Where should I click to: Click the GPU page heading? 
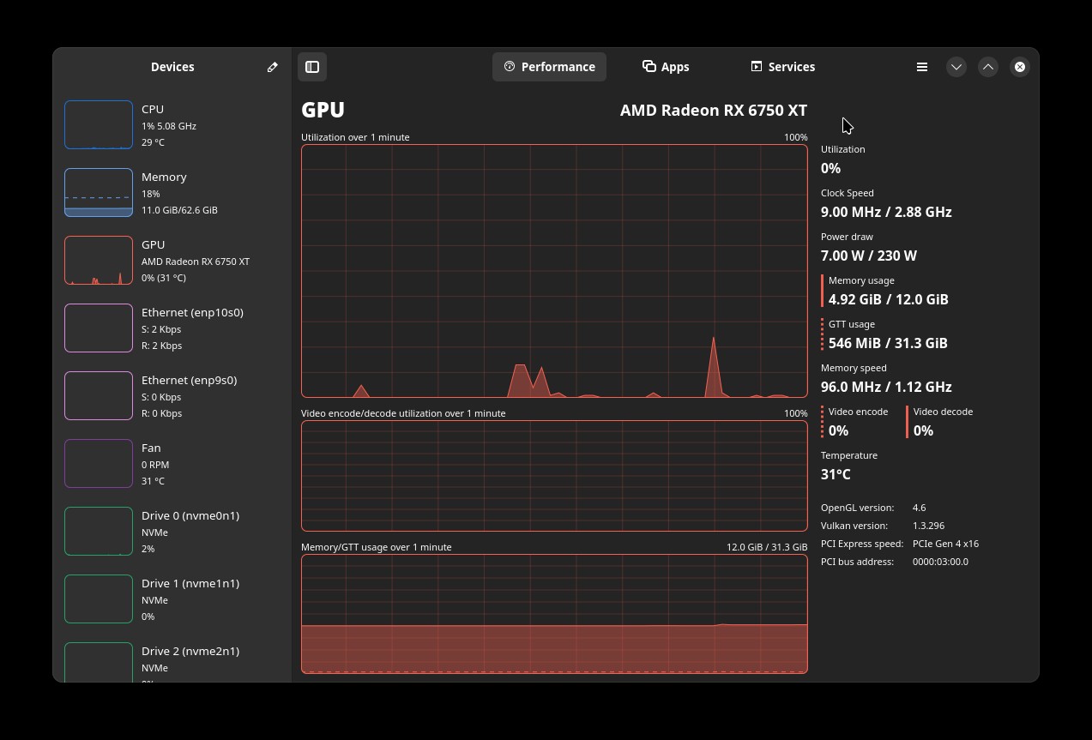pyautogui.click(x=323, y=110)
